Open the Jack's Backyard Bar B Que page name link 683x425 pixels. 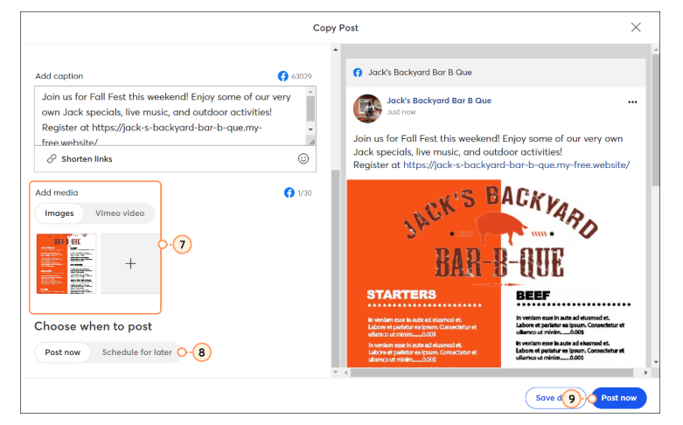click(x=439, y=101)
